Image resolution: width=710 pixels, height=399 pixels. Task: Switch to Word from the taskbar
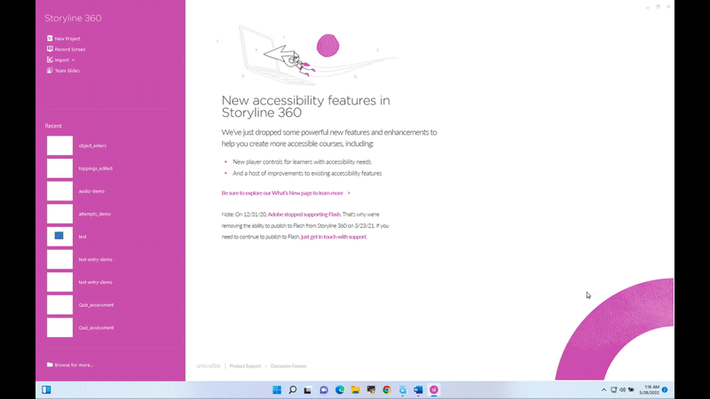tap(418, 389)
